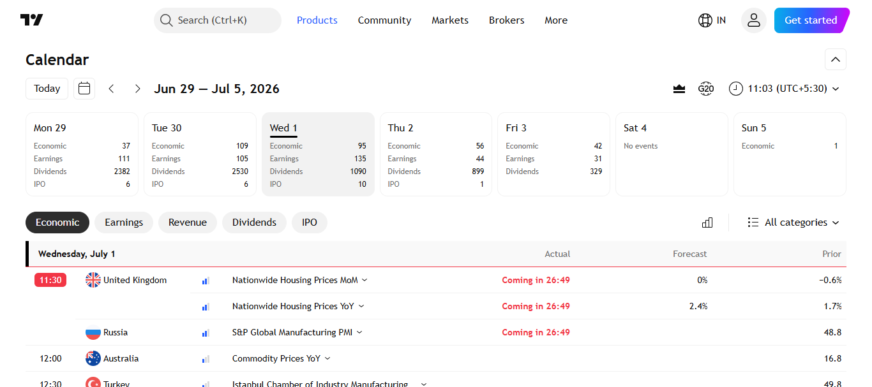This screenshot has height=387, width=872.
Task: Open the calendar date picker icon
Action: [84, 89]
